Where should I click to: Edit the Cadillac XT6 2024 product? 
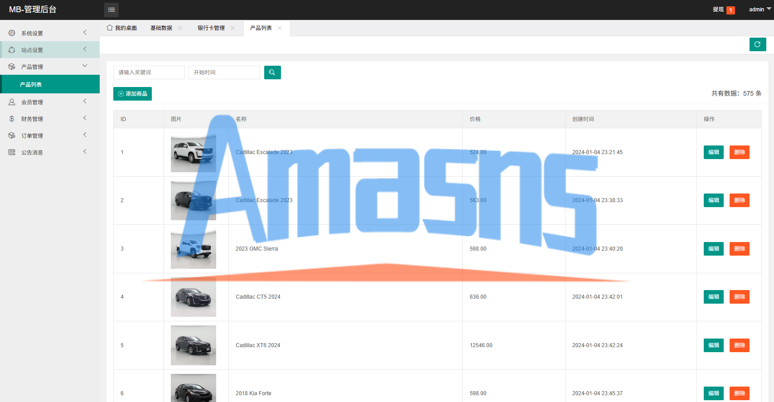point(714,345)
